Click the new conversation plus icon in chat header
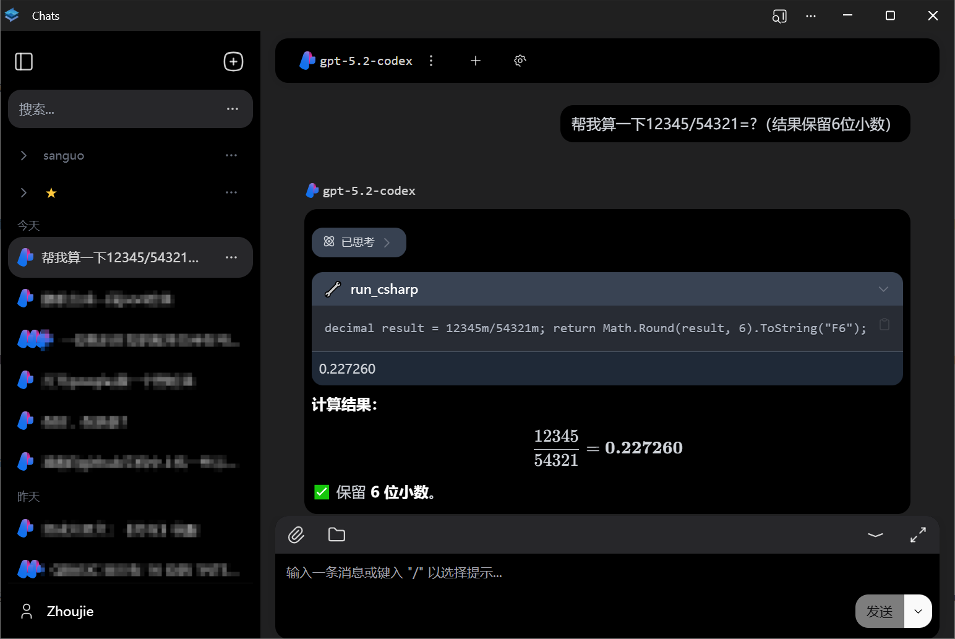Screen dimensions: 955x639 point(475,61)
